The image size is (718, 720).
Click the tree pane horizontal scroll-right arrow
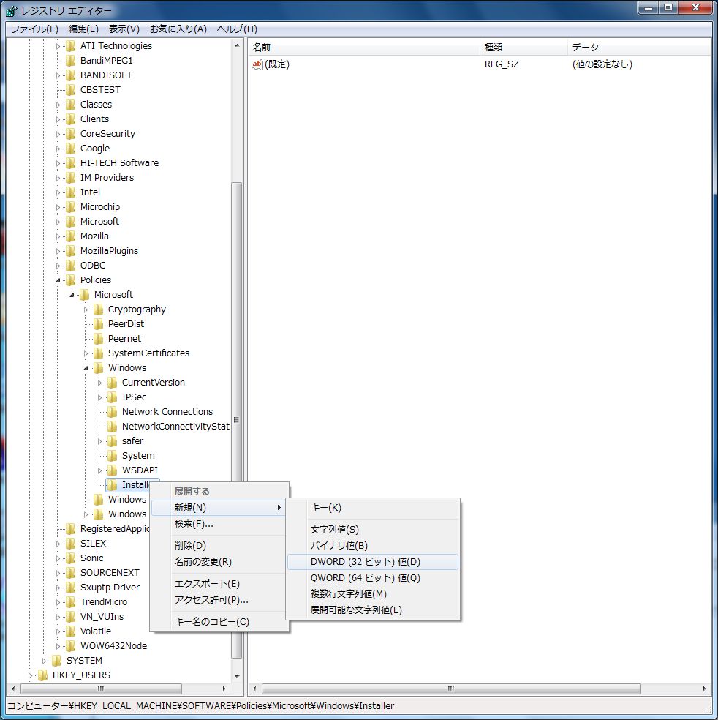click(x=224, y=689)
